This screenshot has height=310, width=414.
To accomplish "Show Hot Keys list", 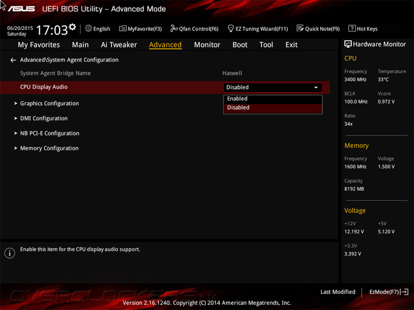I will click(x=367, y=29).
